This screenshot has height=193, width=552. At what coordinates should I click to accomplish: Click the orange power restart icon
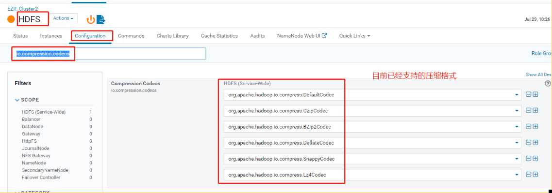click(90, 19)
